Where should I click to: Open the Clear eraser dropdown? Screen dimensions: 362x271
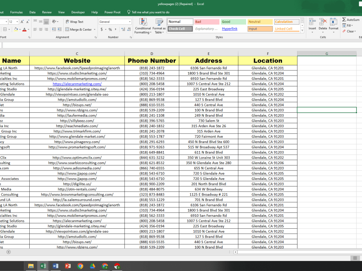click(x=349, y=31)
